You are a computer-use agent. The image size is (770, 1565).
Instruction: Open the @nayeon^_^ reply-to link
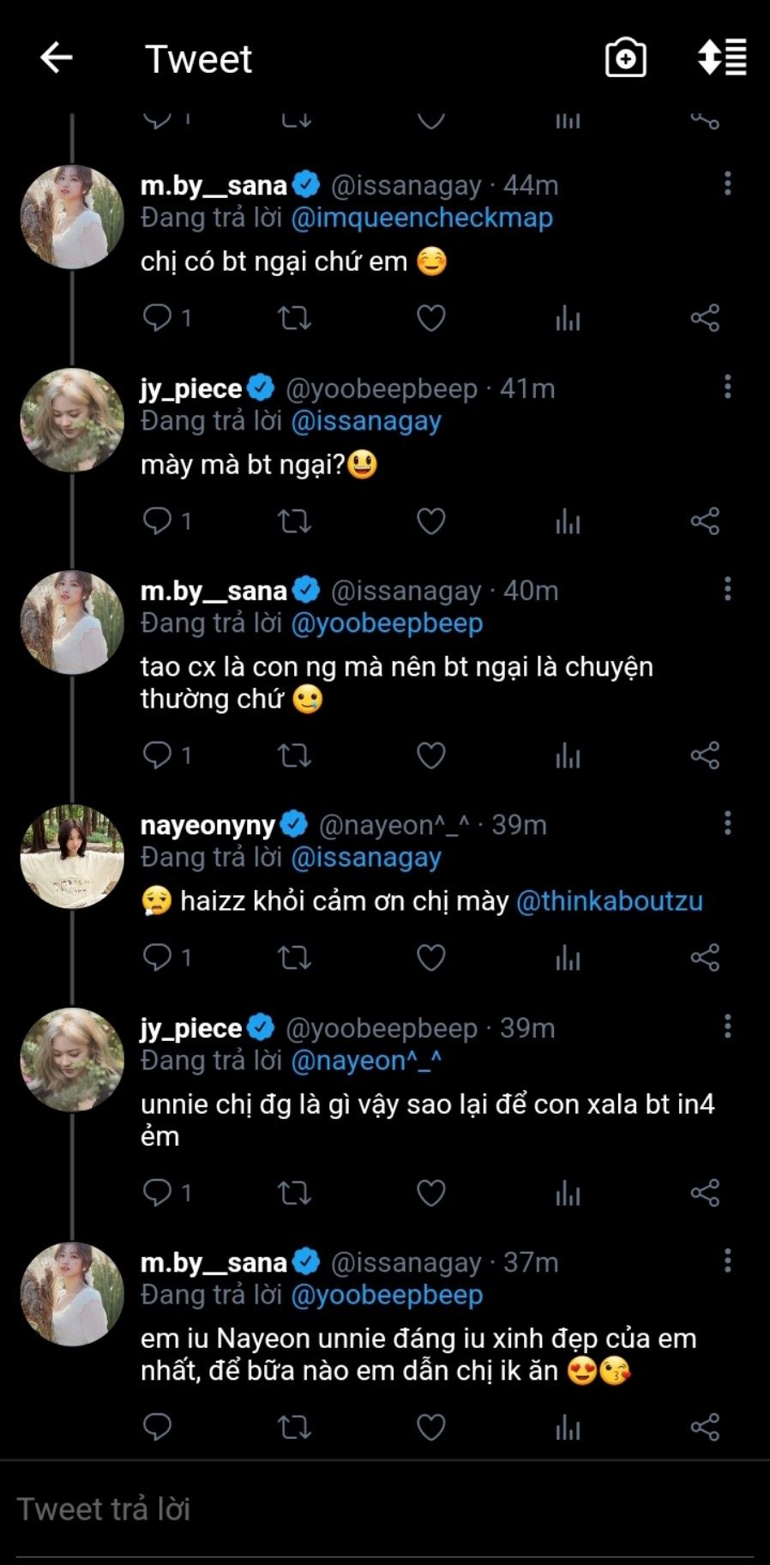[366, 1061]
